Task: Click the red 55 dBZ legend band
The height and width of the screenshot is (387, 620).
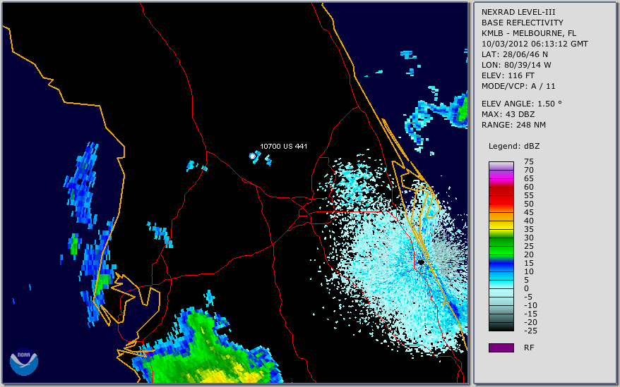Action: point(501,191)
